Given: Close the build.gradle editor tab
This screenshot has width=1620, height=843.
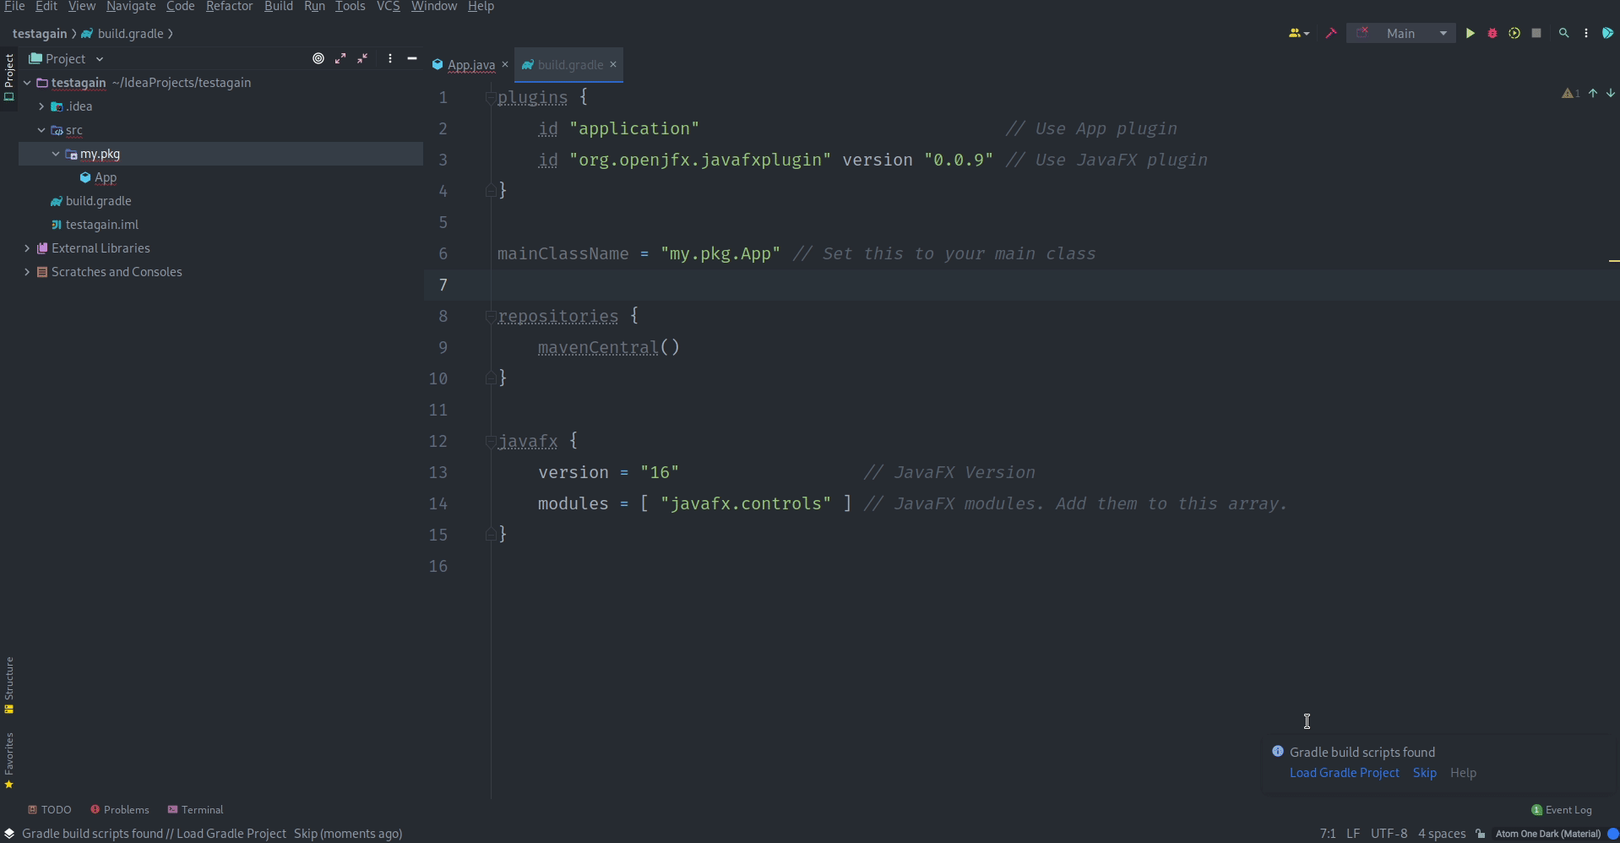Looking at the screenshot, I should click(613, 64).
